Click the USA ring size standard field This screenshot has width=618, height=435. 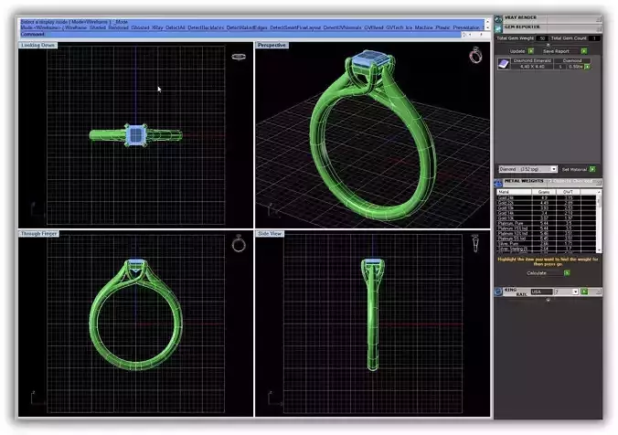click(541, 292)
